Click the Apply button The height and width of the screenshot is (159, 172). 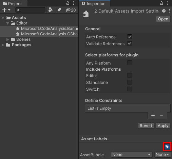(x=163, y=126)
